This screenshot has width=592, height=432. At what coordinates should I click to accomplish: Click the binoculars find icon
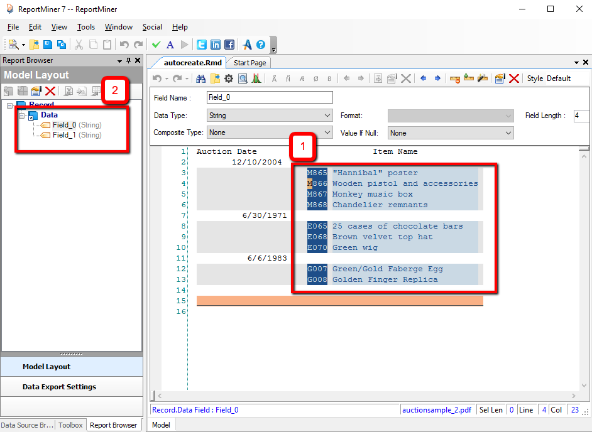[x=201, y=78]
